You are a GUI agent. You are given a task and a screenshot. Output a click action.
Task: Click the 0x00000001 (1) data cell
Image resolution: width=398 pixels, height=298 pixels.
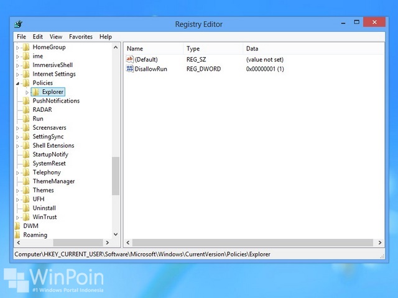pyautogui.click(x=265, y=69)
